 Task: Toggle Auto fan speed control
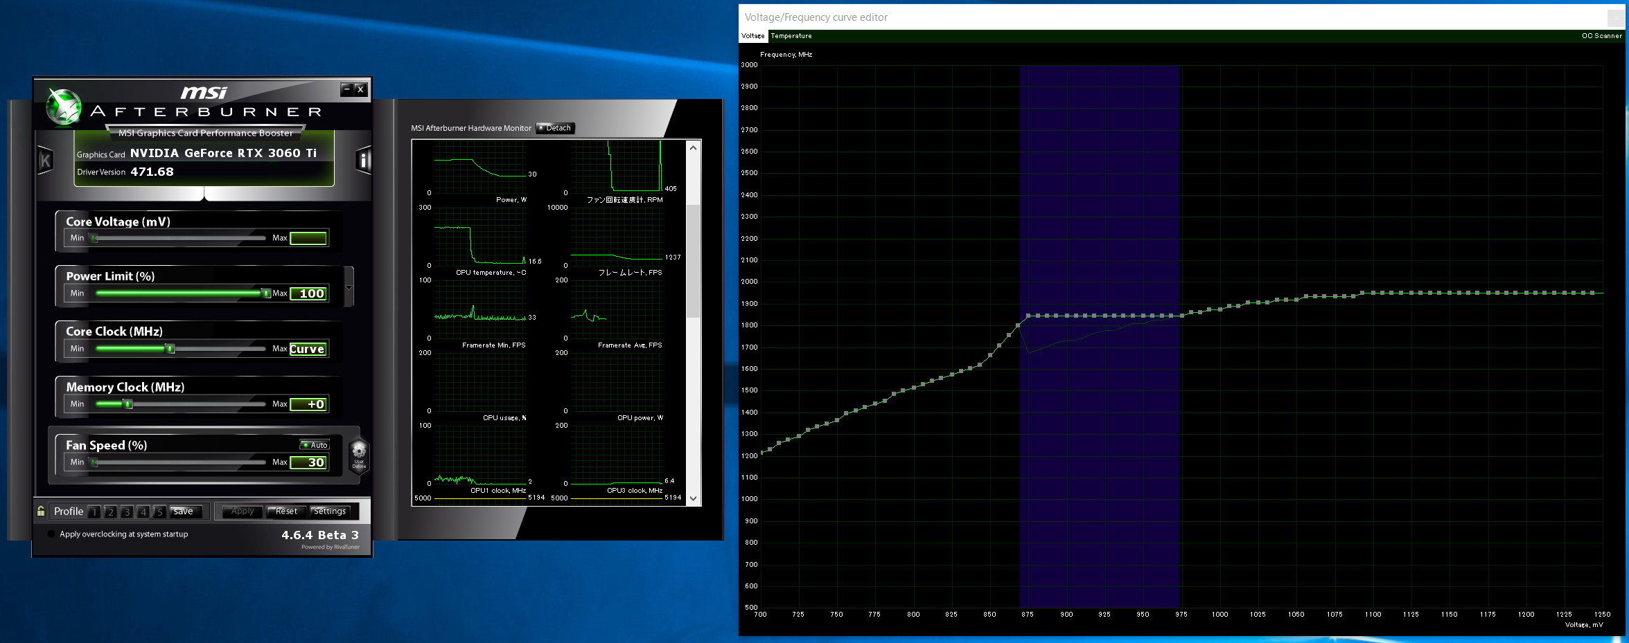(x=315, y=445)
